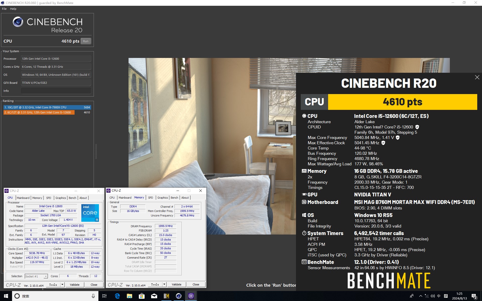The height and width of the screenshot is (301, 482).
Task: Open the File menu
Action: pyautogui.click(x=4, y=9)
